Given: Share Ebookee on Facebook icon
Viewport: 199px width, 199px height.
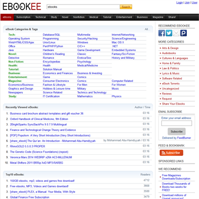Looking at the screenshot, I should tap(161, 33).
